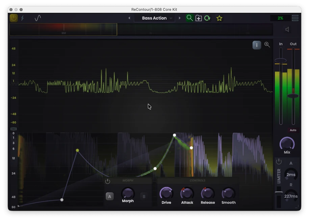Open preset search magnifier
Viewport: 309px width, 220px height.
[190, 18]
